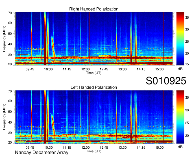Click 14:15 tick under Right Handed plot
Screen dimensions: 192x156
point(141,69)
